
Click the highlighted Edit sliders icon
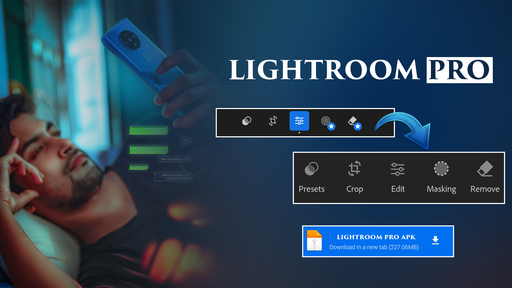tap(299, 121)
